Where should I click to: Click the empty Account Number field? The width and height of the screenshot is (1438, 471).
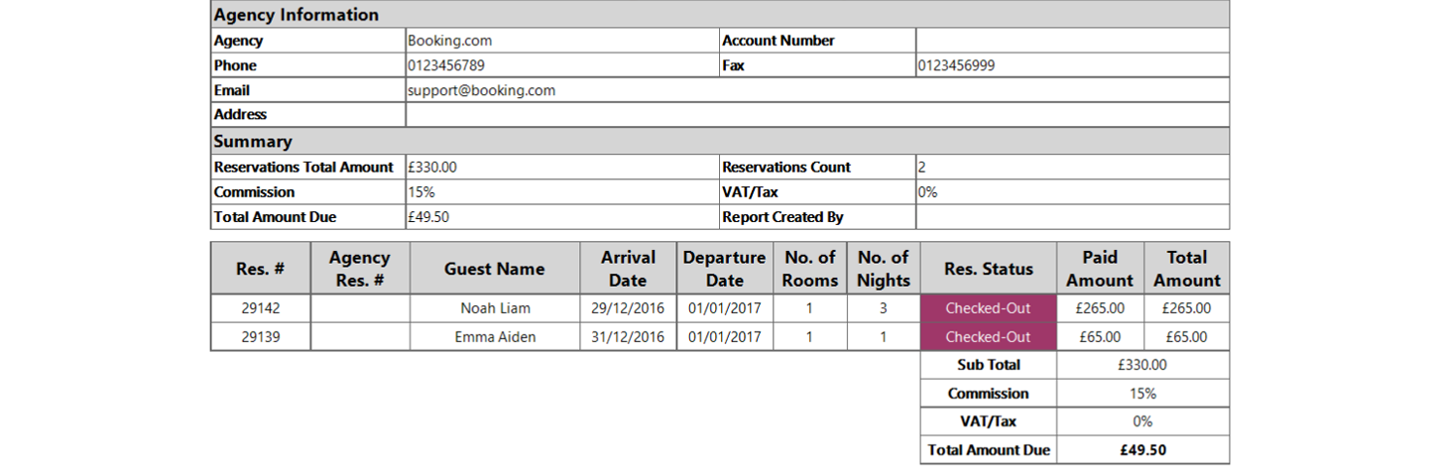click(x=1072, y=41)
